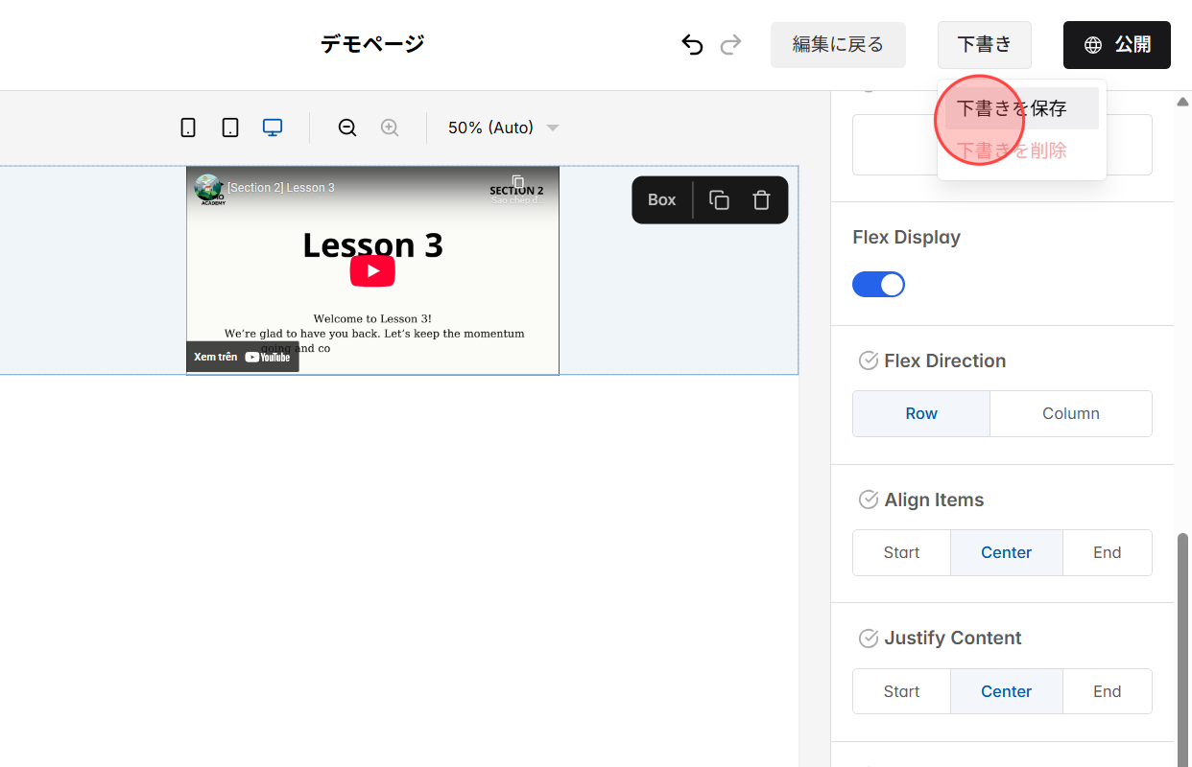Click the undo arrow icon
This screenshot has width=1192, height=767.
coord(692,44)
